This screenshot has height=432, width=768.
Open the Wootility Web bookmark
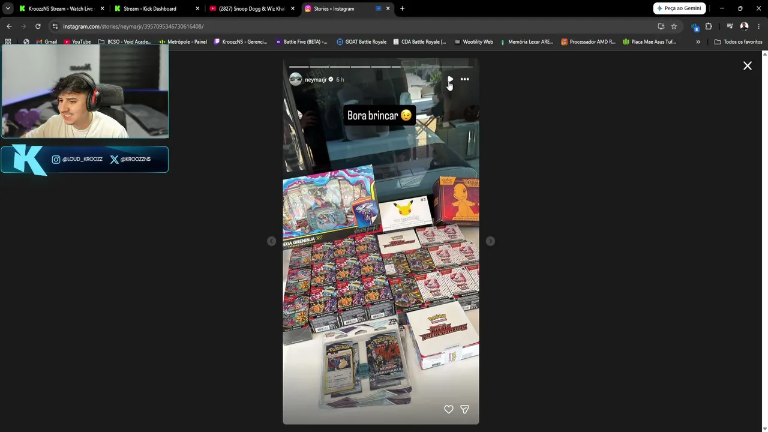tap(473, 42)
